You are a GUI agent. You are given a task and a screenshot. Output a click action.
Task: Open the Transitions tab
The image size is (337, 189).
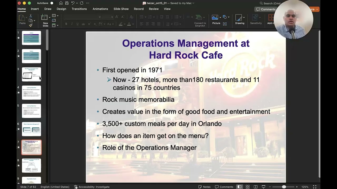[x=79, y=9]
